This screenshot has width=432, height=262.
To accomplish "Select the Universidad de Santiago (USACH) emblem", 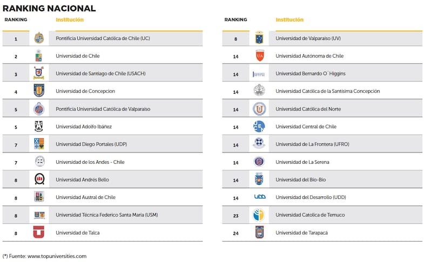I will coord(39,73).
